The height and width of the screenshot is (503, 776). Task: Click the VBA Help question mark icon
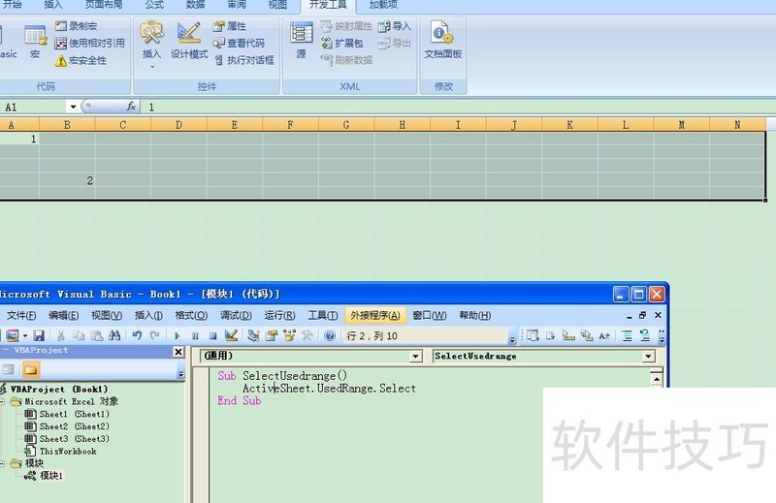(x=330, y=336)
